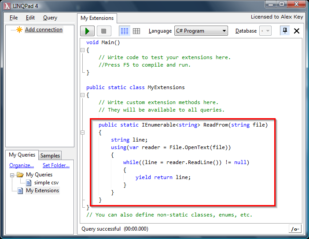Click the Set Folder... link
This screenshot has height=239, width=309.
pos(56,165)
